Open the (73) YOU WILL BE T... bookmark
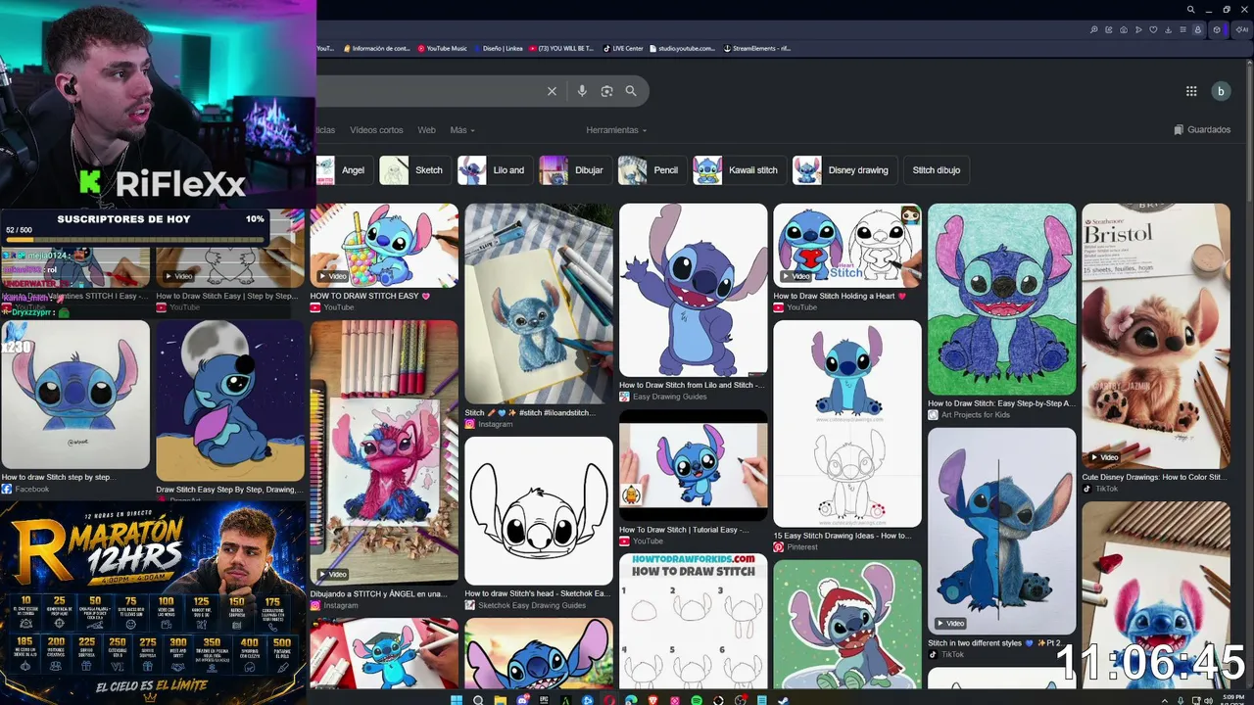The width and height of the screenshot is (1254, 705). click(x=561, y=48)
